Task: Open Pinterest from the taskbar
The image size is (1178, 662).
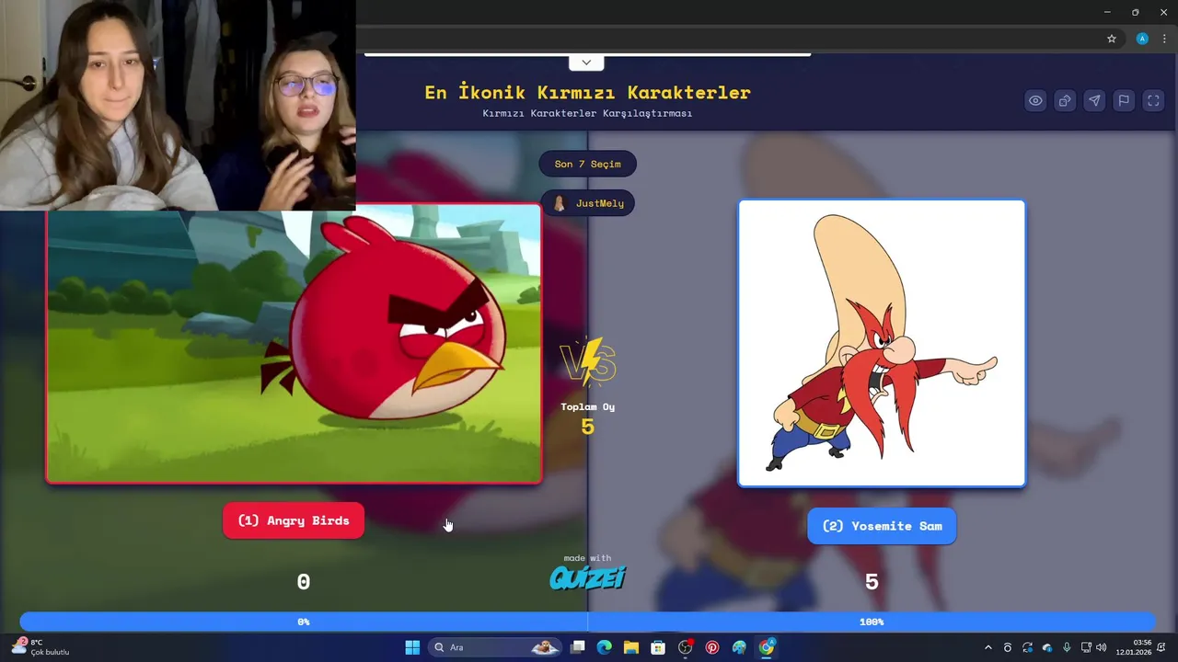Action: (712, 647)
